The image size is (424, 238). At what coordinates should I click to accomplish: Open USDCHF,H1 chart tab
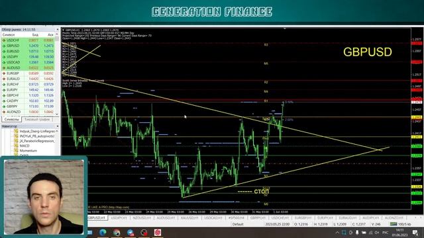(280, 218)
